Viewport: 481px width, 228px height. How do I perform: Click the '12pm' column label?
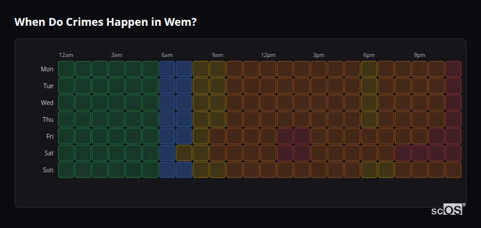(x=268, y=55)
